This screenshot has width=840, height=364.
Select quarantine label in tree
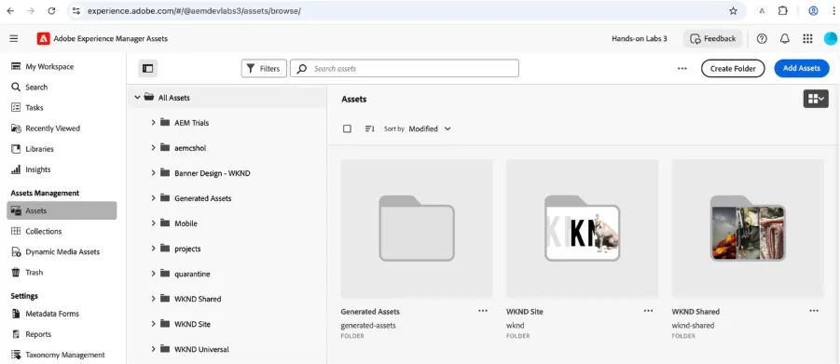pyautogui.click(x=192, y=274)
